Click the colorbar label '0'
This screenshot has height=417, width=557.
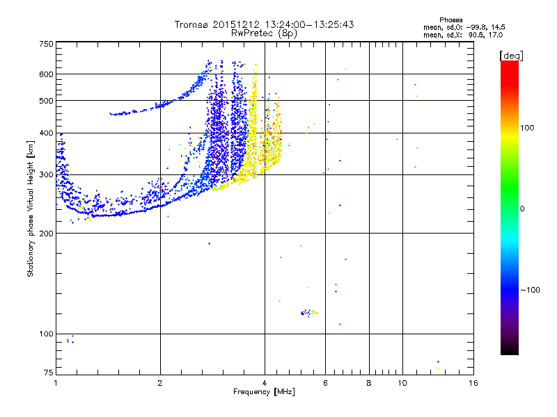tap(522, 209)
